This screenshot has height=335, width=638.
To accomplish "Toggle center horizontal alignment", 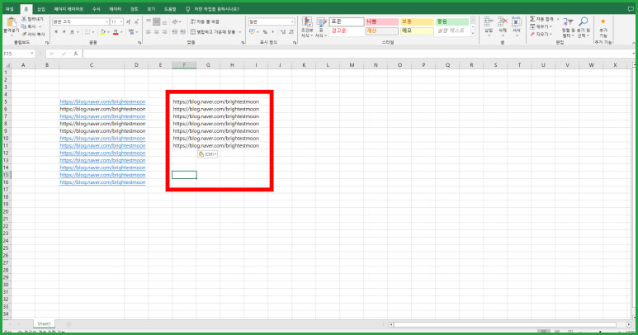I will coord(157,31).
